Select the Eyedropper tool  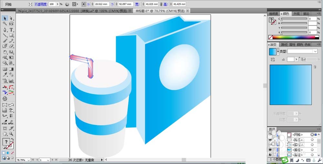pos(5,75)
